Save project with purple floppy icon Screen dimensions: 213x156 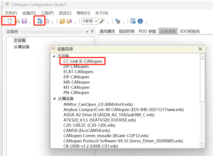[x=24, y=21]
